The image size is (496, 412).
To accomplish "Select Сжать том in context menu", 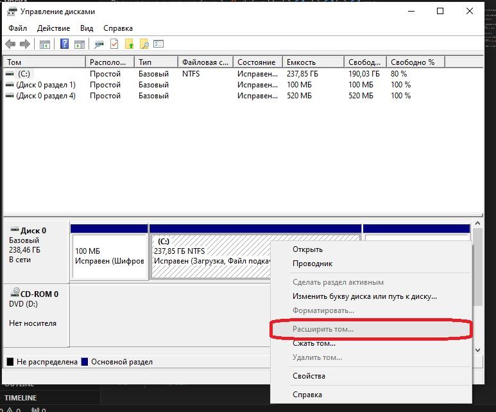I will (371, 343).
